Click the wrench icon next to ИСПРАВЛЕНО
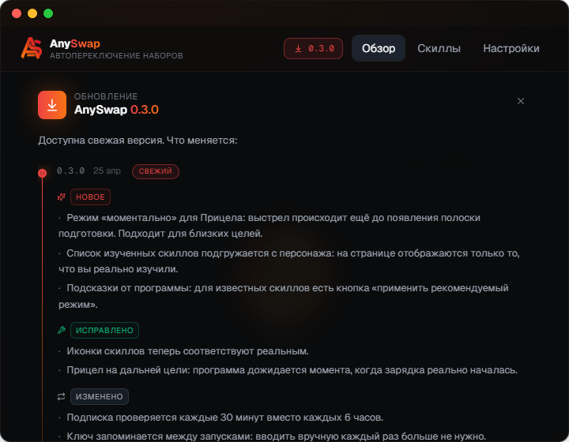The width and height of the screenshot is (569, 442). [x=62, y=330]
